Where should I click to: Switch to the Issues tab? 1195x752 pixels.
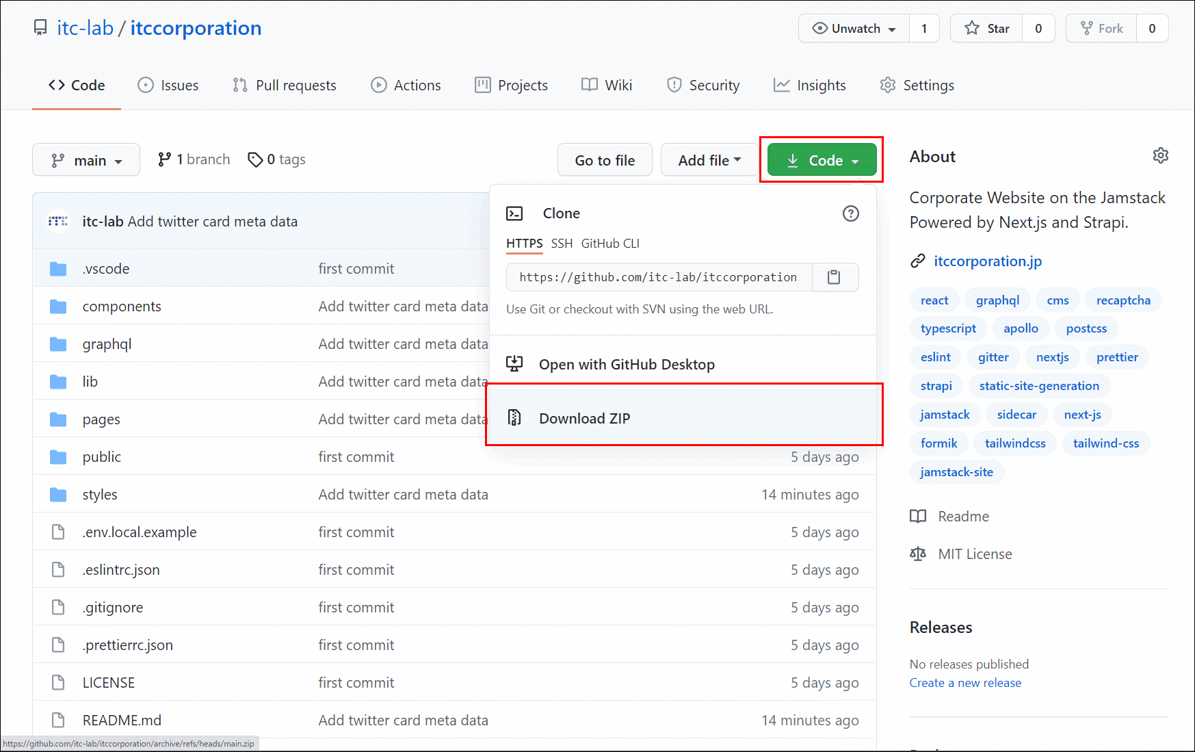(168, 85)
